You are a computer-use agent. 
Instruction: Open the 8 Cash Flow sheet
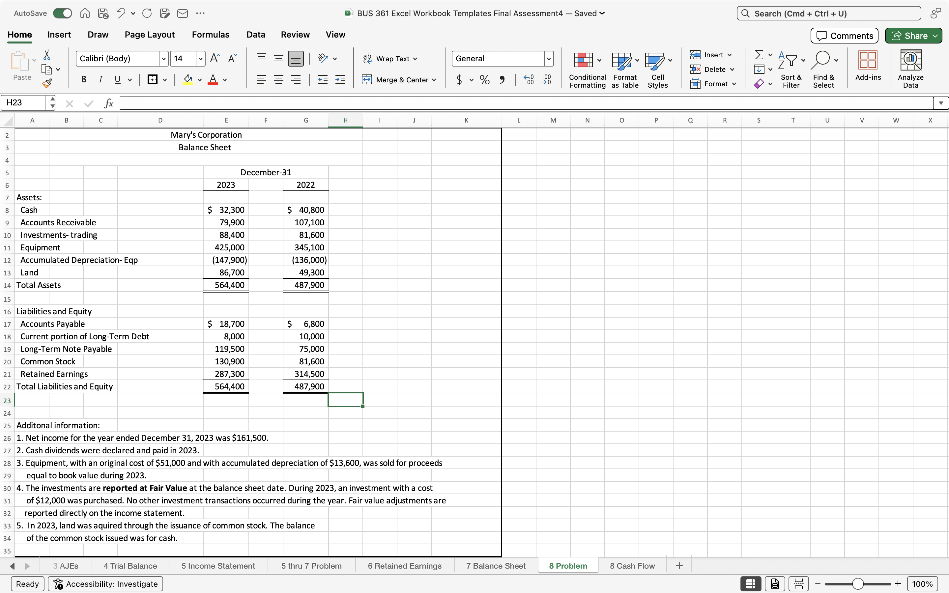point(632,566)
